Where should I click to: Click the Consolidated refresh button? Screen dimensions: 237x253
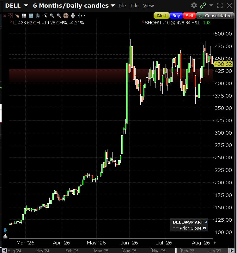(215, 16)
